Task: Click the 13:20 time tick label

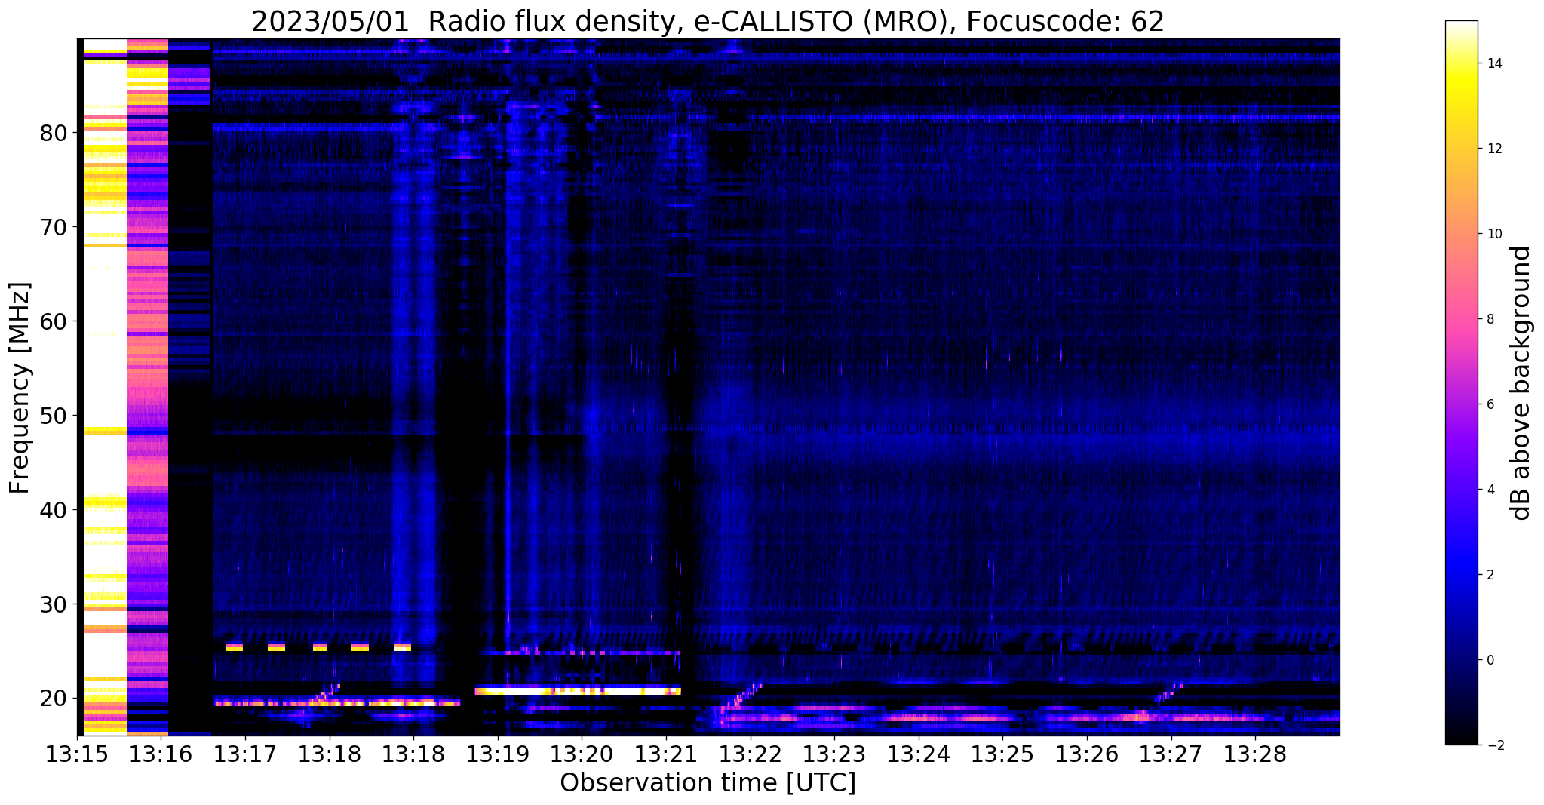Action: [582, 754]
